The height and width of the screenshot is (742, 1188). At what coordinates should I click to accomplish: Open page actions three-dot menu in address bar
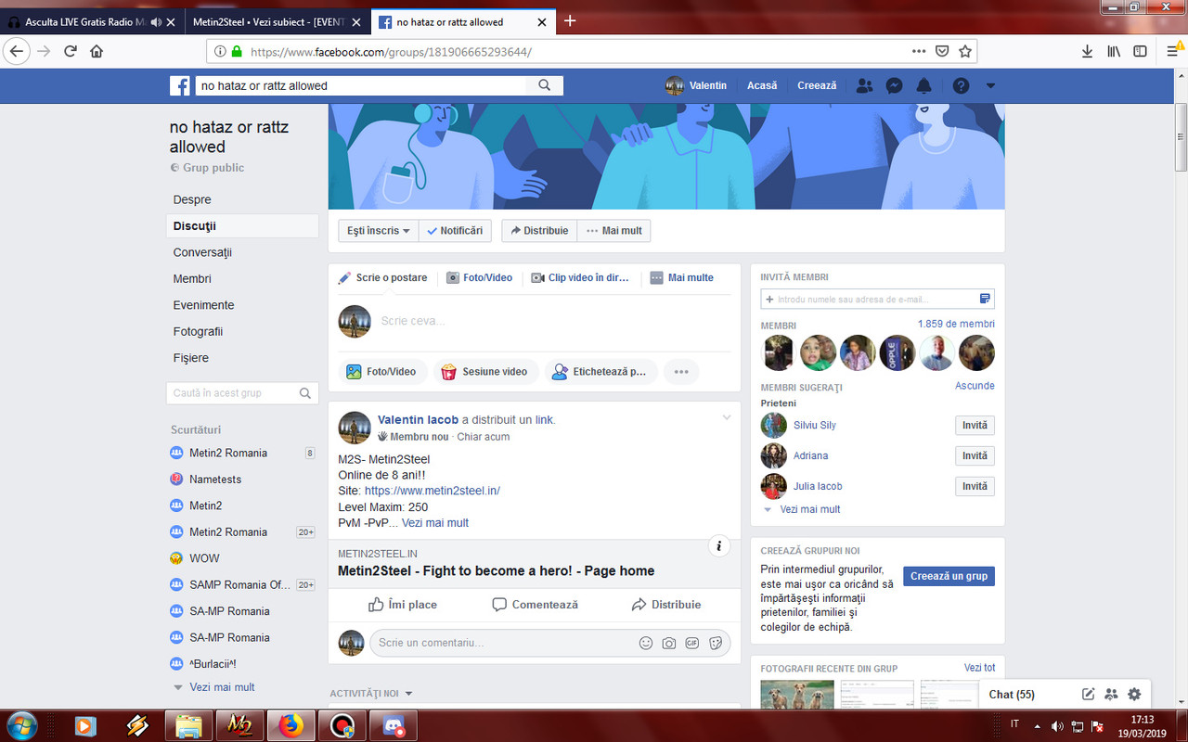919,51
